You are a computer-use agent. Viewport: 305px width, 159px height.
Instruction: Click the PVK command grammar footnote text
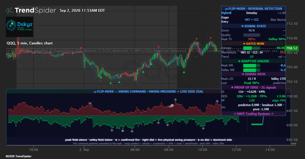point(148,144)
